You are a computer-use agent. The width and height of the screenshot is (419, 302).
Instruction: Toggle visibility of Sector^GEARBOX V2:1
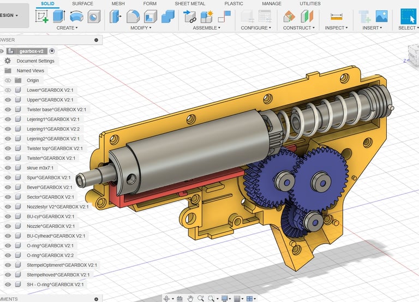tap(8, 197)
